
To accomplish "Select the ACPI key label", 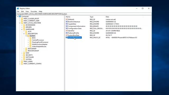I will pos(30,31).
